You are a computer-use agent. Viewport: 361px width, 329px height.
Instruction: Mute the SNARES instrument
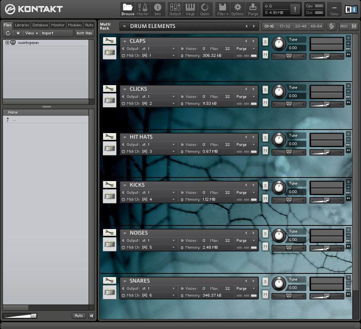tap(265, 295)
